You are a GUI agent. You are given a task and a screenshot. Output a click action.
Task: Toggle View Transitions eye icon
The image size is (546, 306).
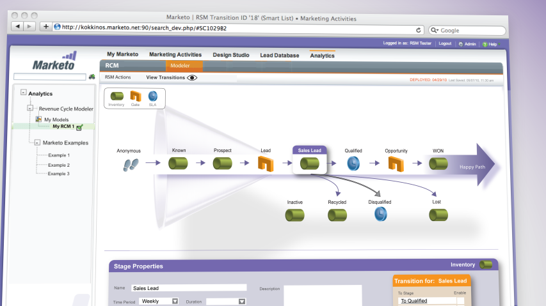[x=192, y=77]
